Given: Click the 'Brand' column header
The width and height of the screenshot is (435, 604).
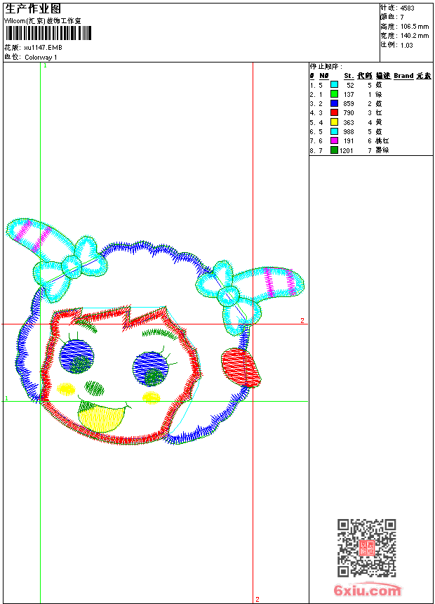Looking at the screenshot, I should pyautogui.click(x=403, y=76).
